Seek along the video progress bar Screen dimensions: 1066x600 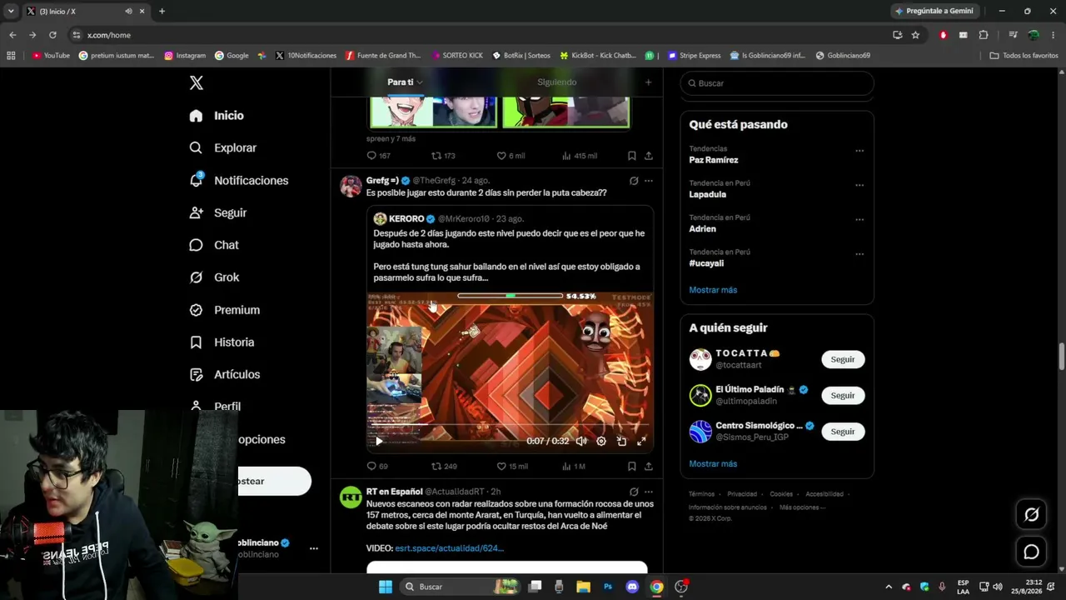click(510, 424)
